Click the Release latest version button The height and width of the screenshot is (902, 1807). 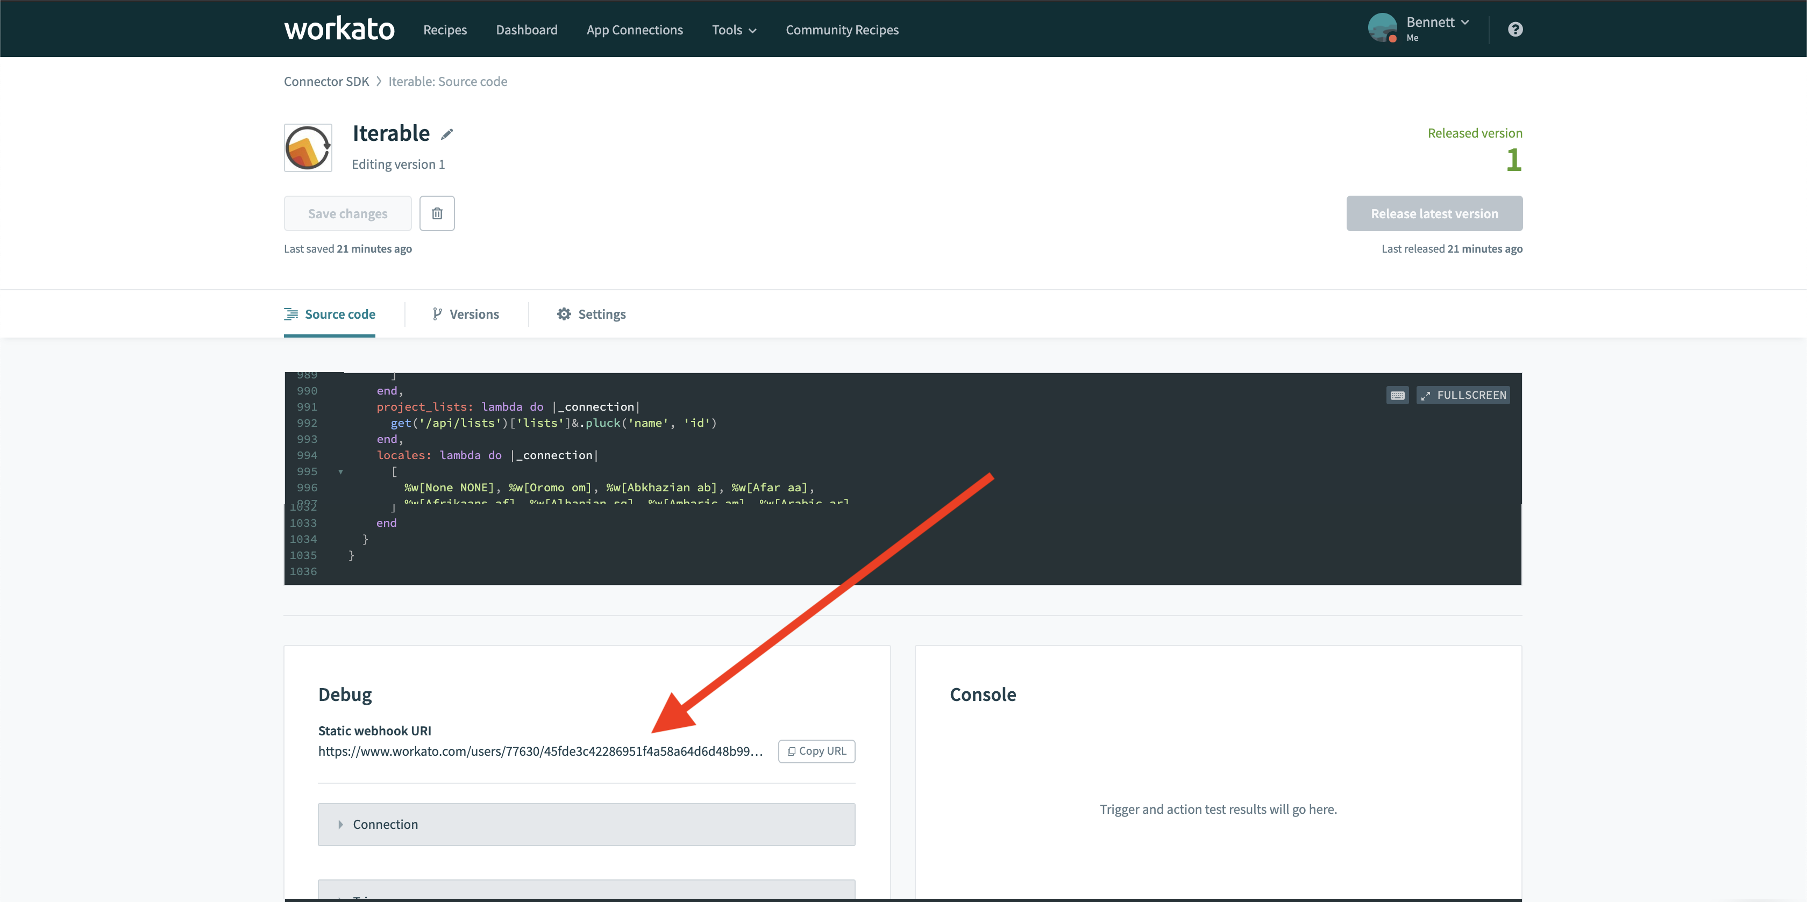[1434, 212]
